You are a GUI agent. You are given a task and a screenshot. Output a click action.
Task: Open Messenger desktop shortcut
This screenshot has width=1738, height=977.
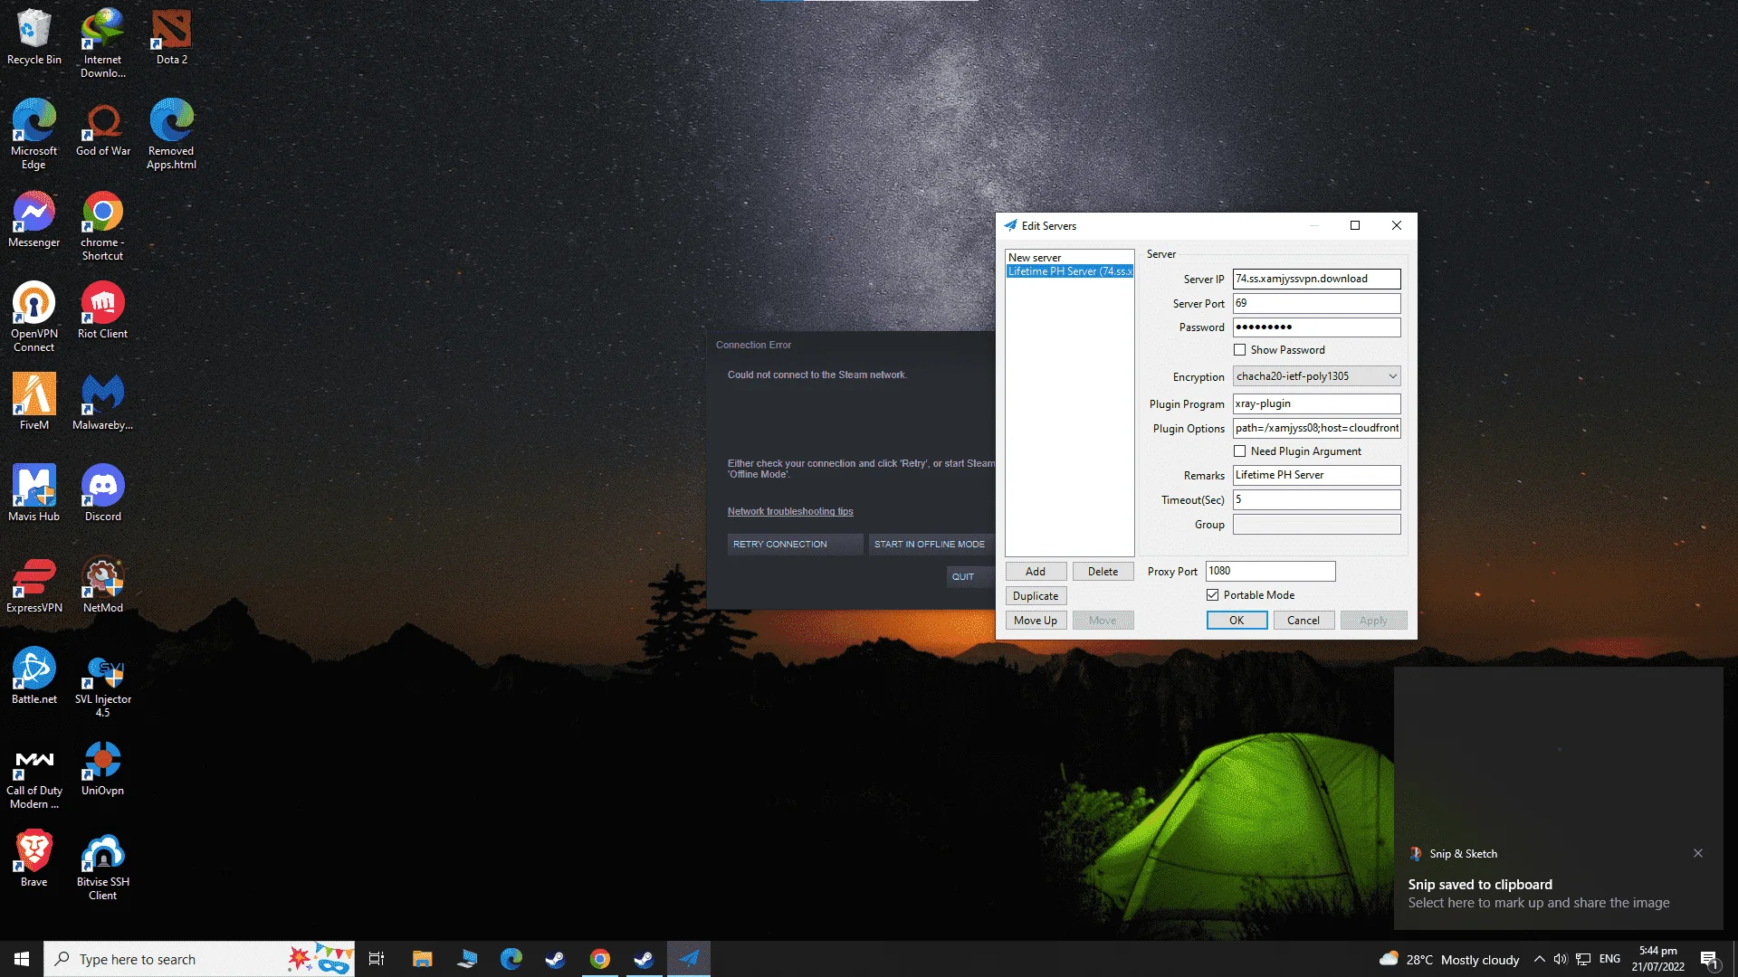click(34, 219)
